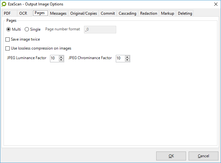Open the OCR tab
Screen dimensions: 221x163
[x=23, y=13]
